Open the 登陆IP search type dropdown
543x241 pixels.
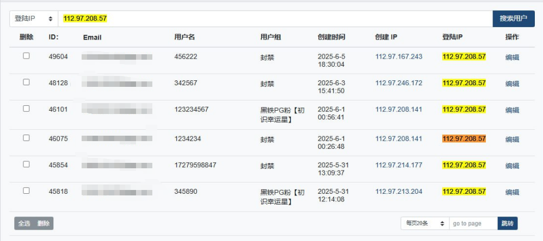tap(33, 18)
